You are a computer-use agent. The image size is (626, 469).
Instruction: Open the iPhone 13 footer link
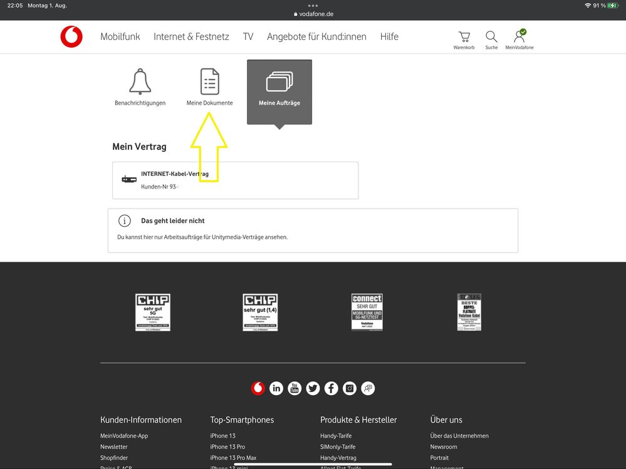coord(223,436)
